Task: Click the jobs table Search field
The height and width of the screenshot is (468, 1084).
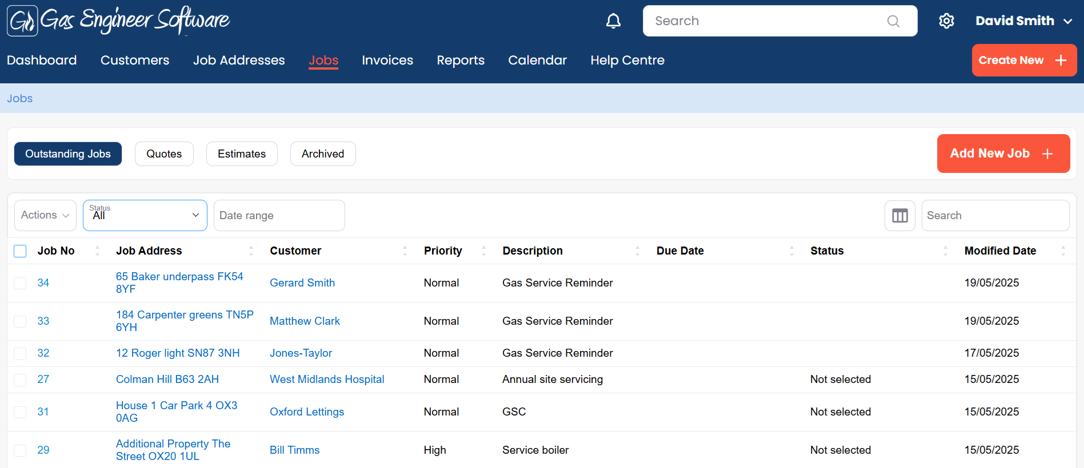Action: tap(995, 216)
